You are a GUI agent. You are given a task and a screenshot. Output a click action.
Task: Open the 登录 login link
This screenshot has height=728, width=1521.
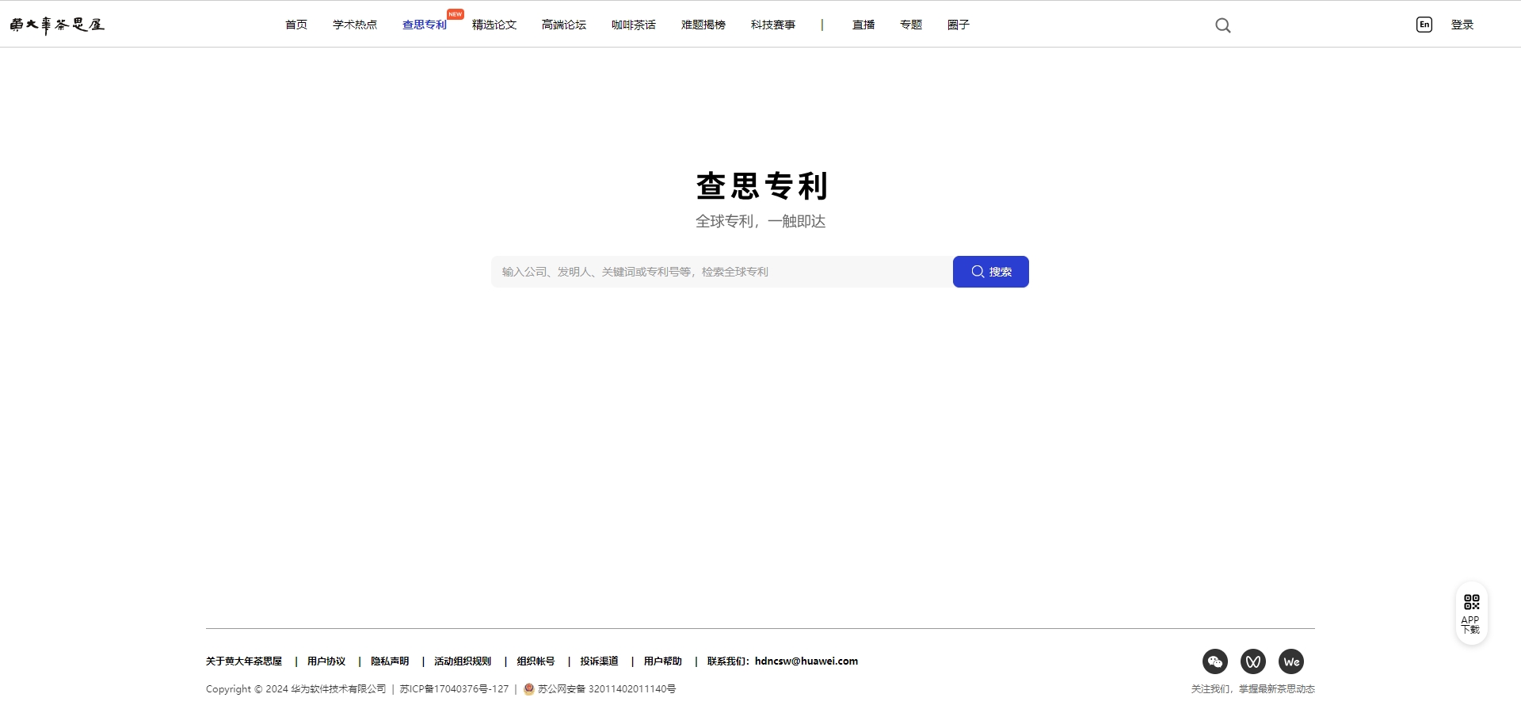(x=1463, y=25)
